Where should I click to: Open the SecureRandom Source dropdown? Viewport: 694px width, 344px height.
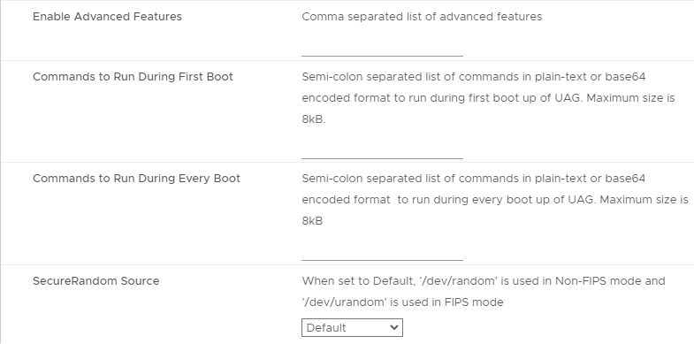pos(352,327)
